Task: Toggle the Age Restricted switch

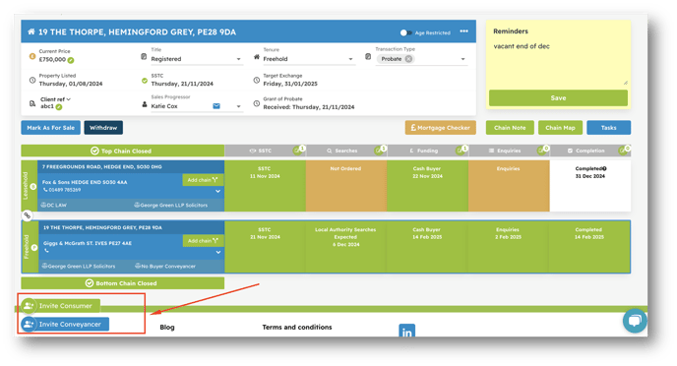Action: pyautogui.click(x=405, y=32)
